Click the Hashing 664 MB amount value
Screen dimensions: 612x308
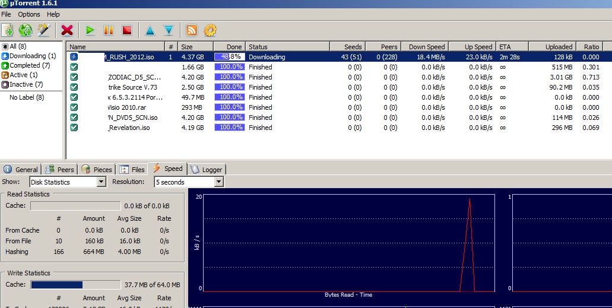(94, 252)
